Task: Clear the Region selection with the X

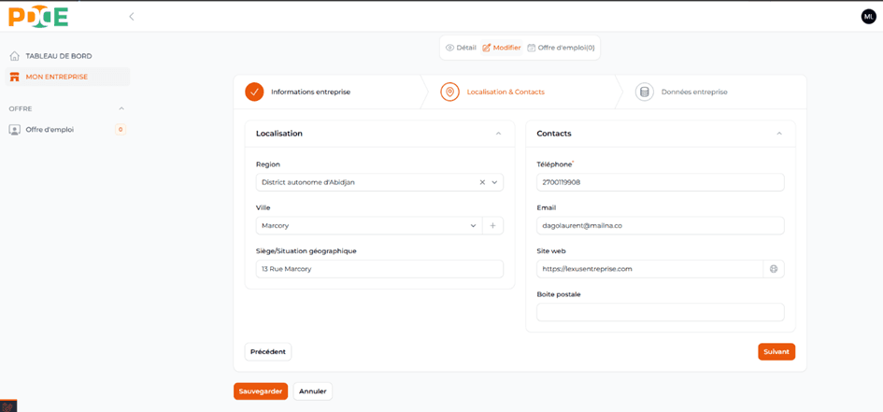Action: [x=482, y=182]
